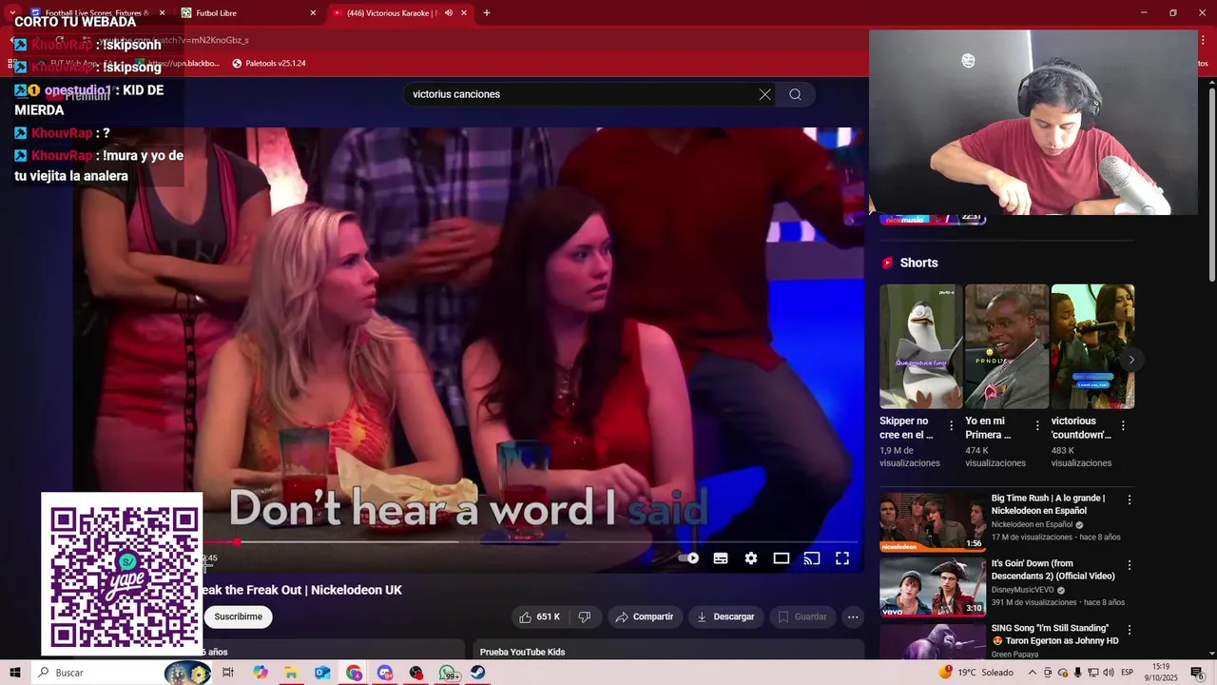Click the Compartir share button
1217x685 pixels.
[x=644, y=616]
